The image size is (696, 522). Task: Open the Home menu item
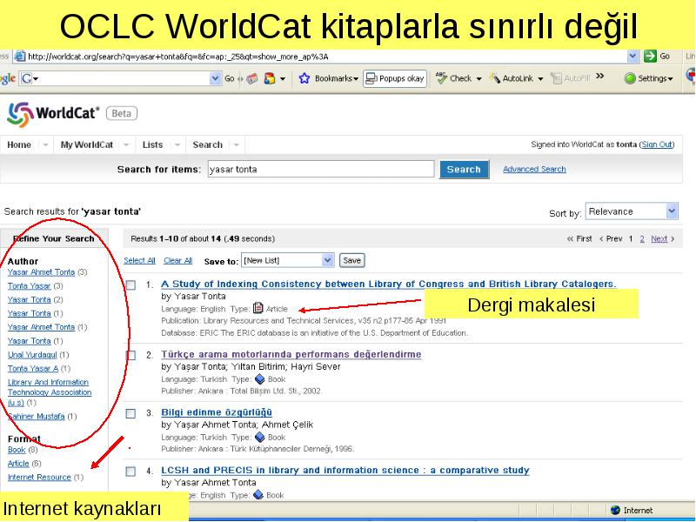(x=19, y=144)
